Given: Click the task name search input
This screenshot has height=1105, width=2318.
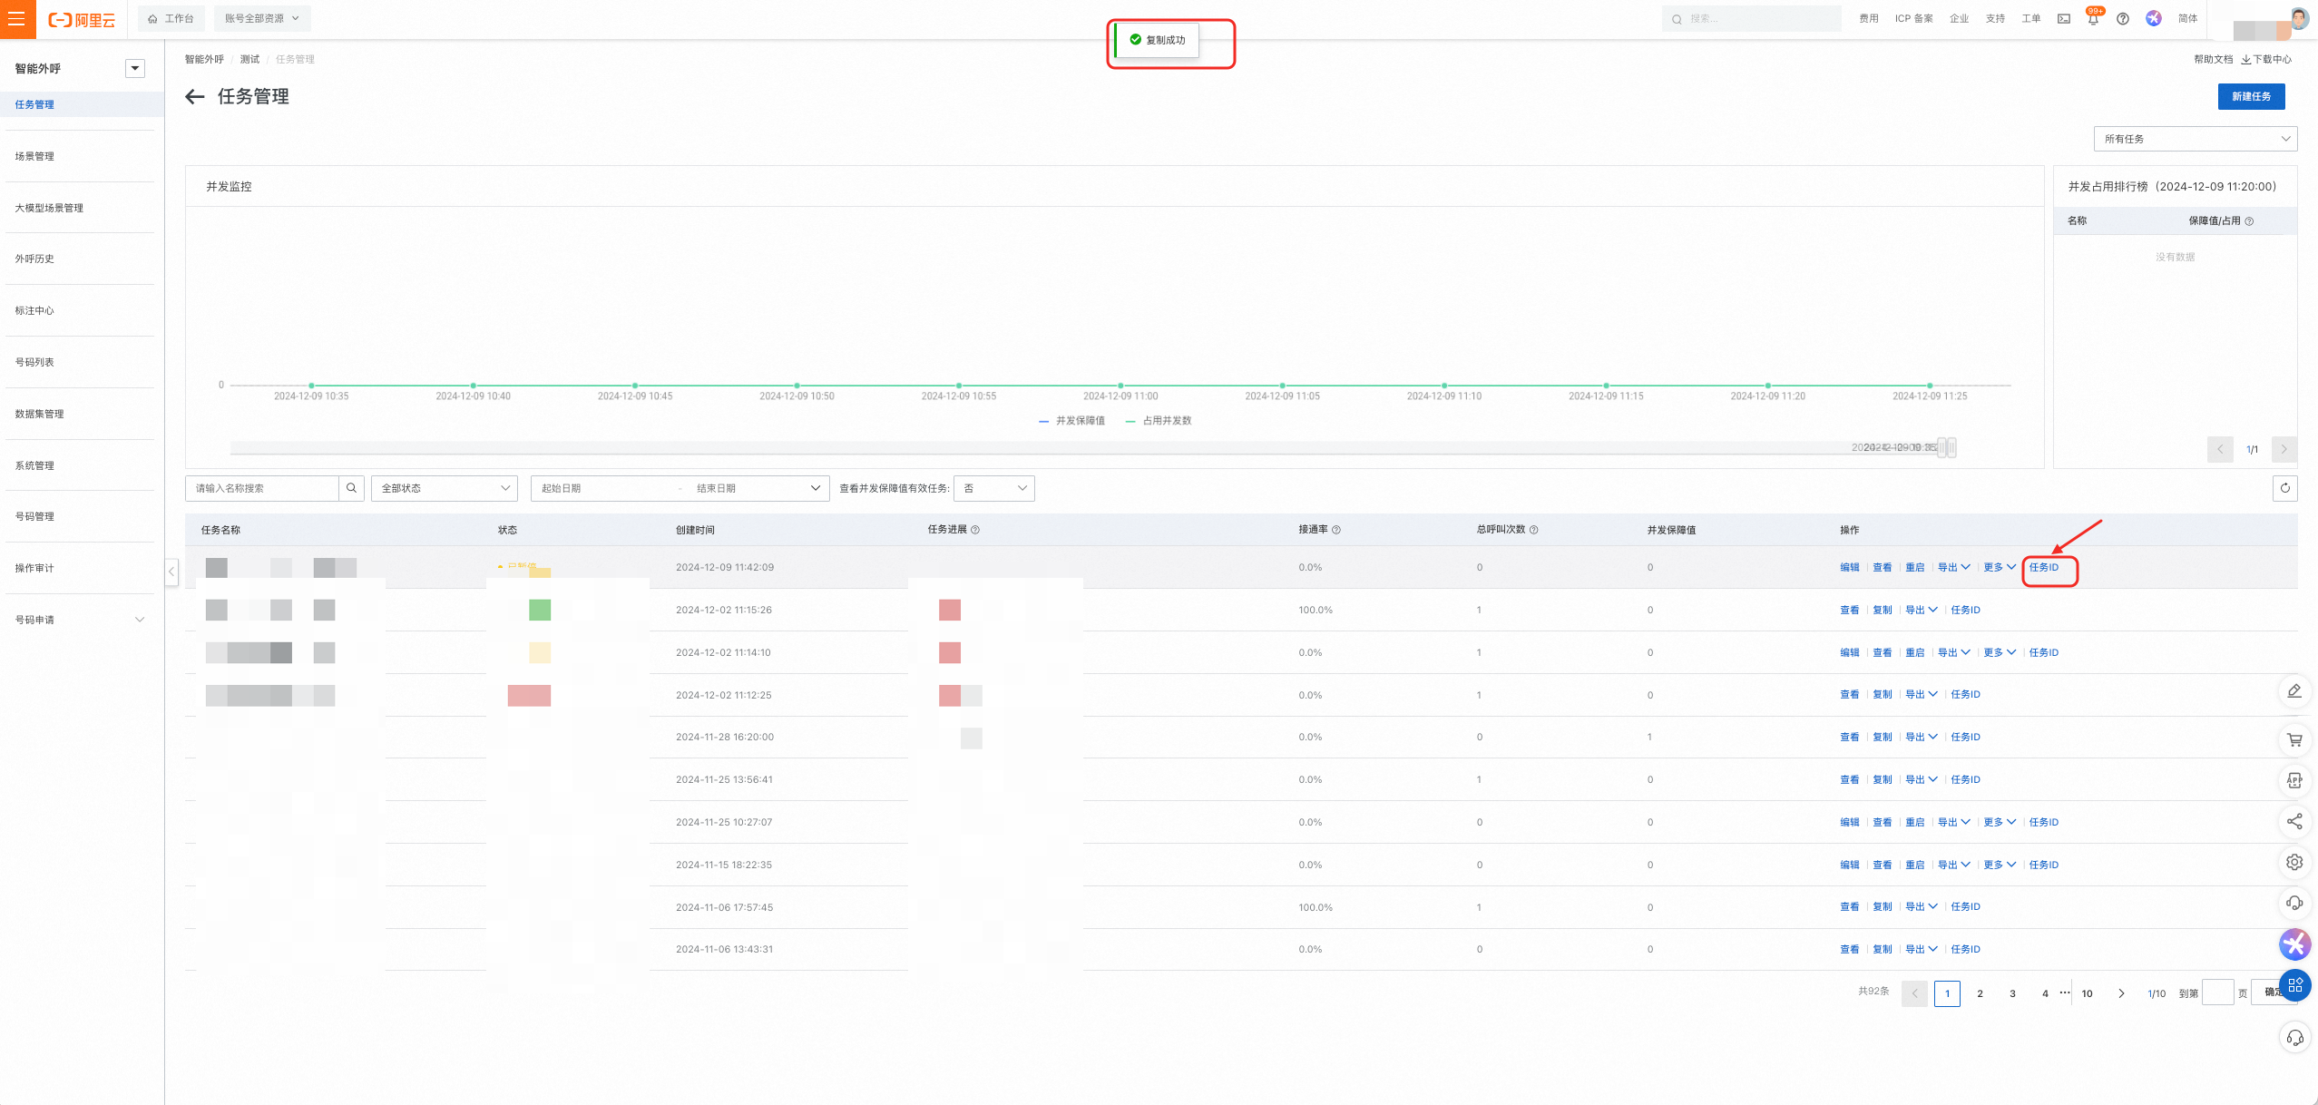Looking at the screenshot, I should click(x=262, y=488).
